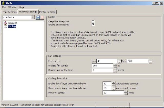Click the 'Bridges fan speed:' label
This screenshot has height=108, width=164.
point(58,66)
